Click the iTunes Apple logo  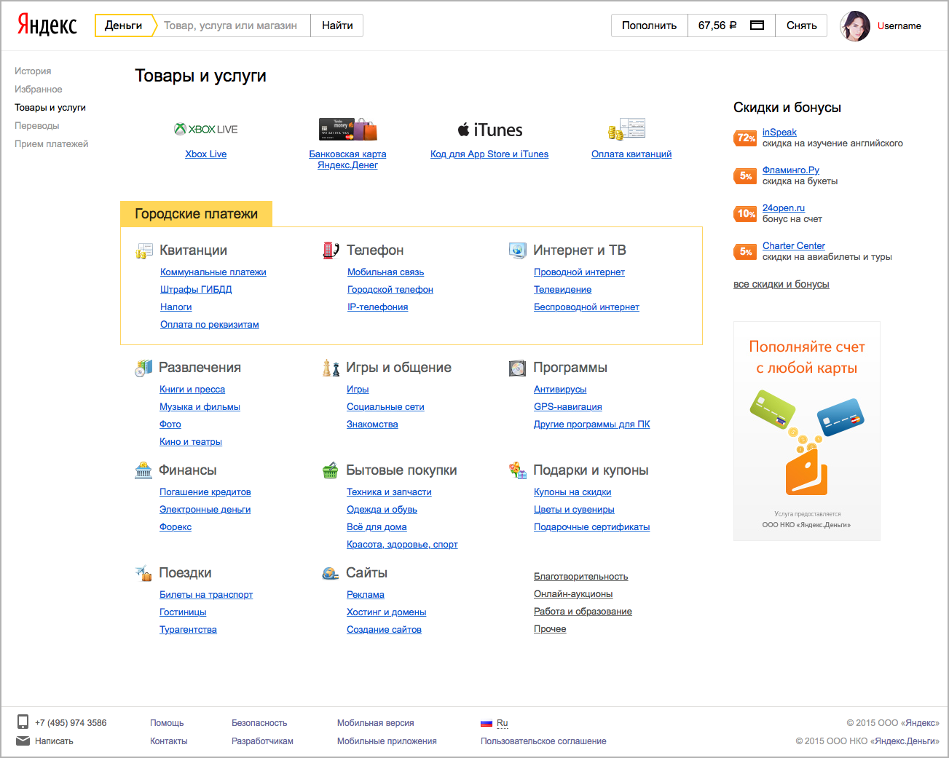click(x=463, y=130)
